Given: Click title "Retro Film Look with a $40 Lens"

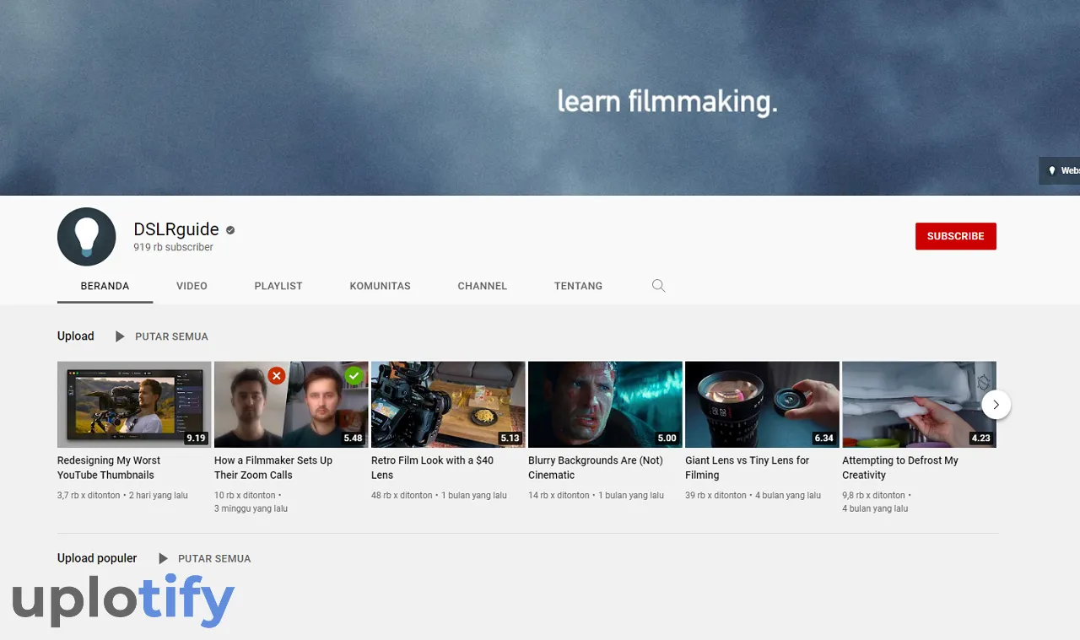Looking at the screenshot, I should pyautogui.click(x=432, y=468).
